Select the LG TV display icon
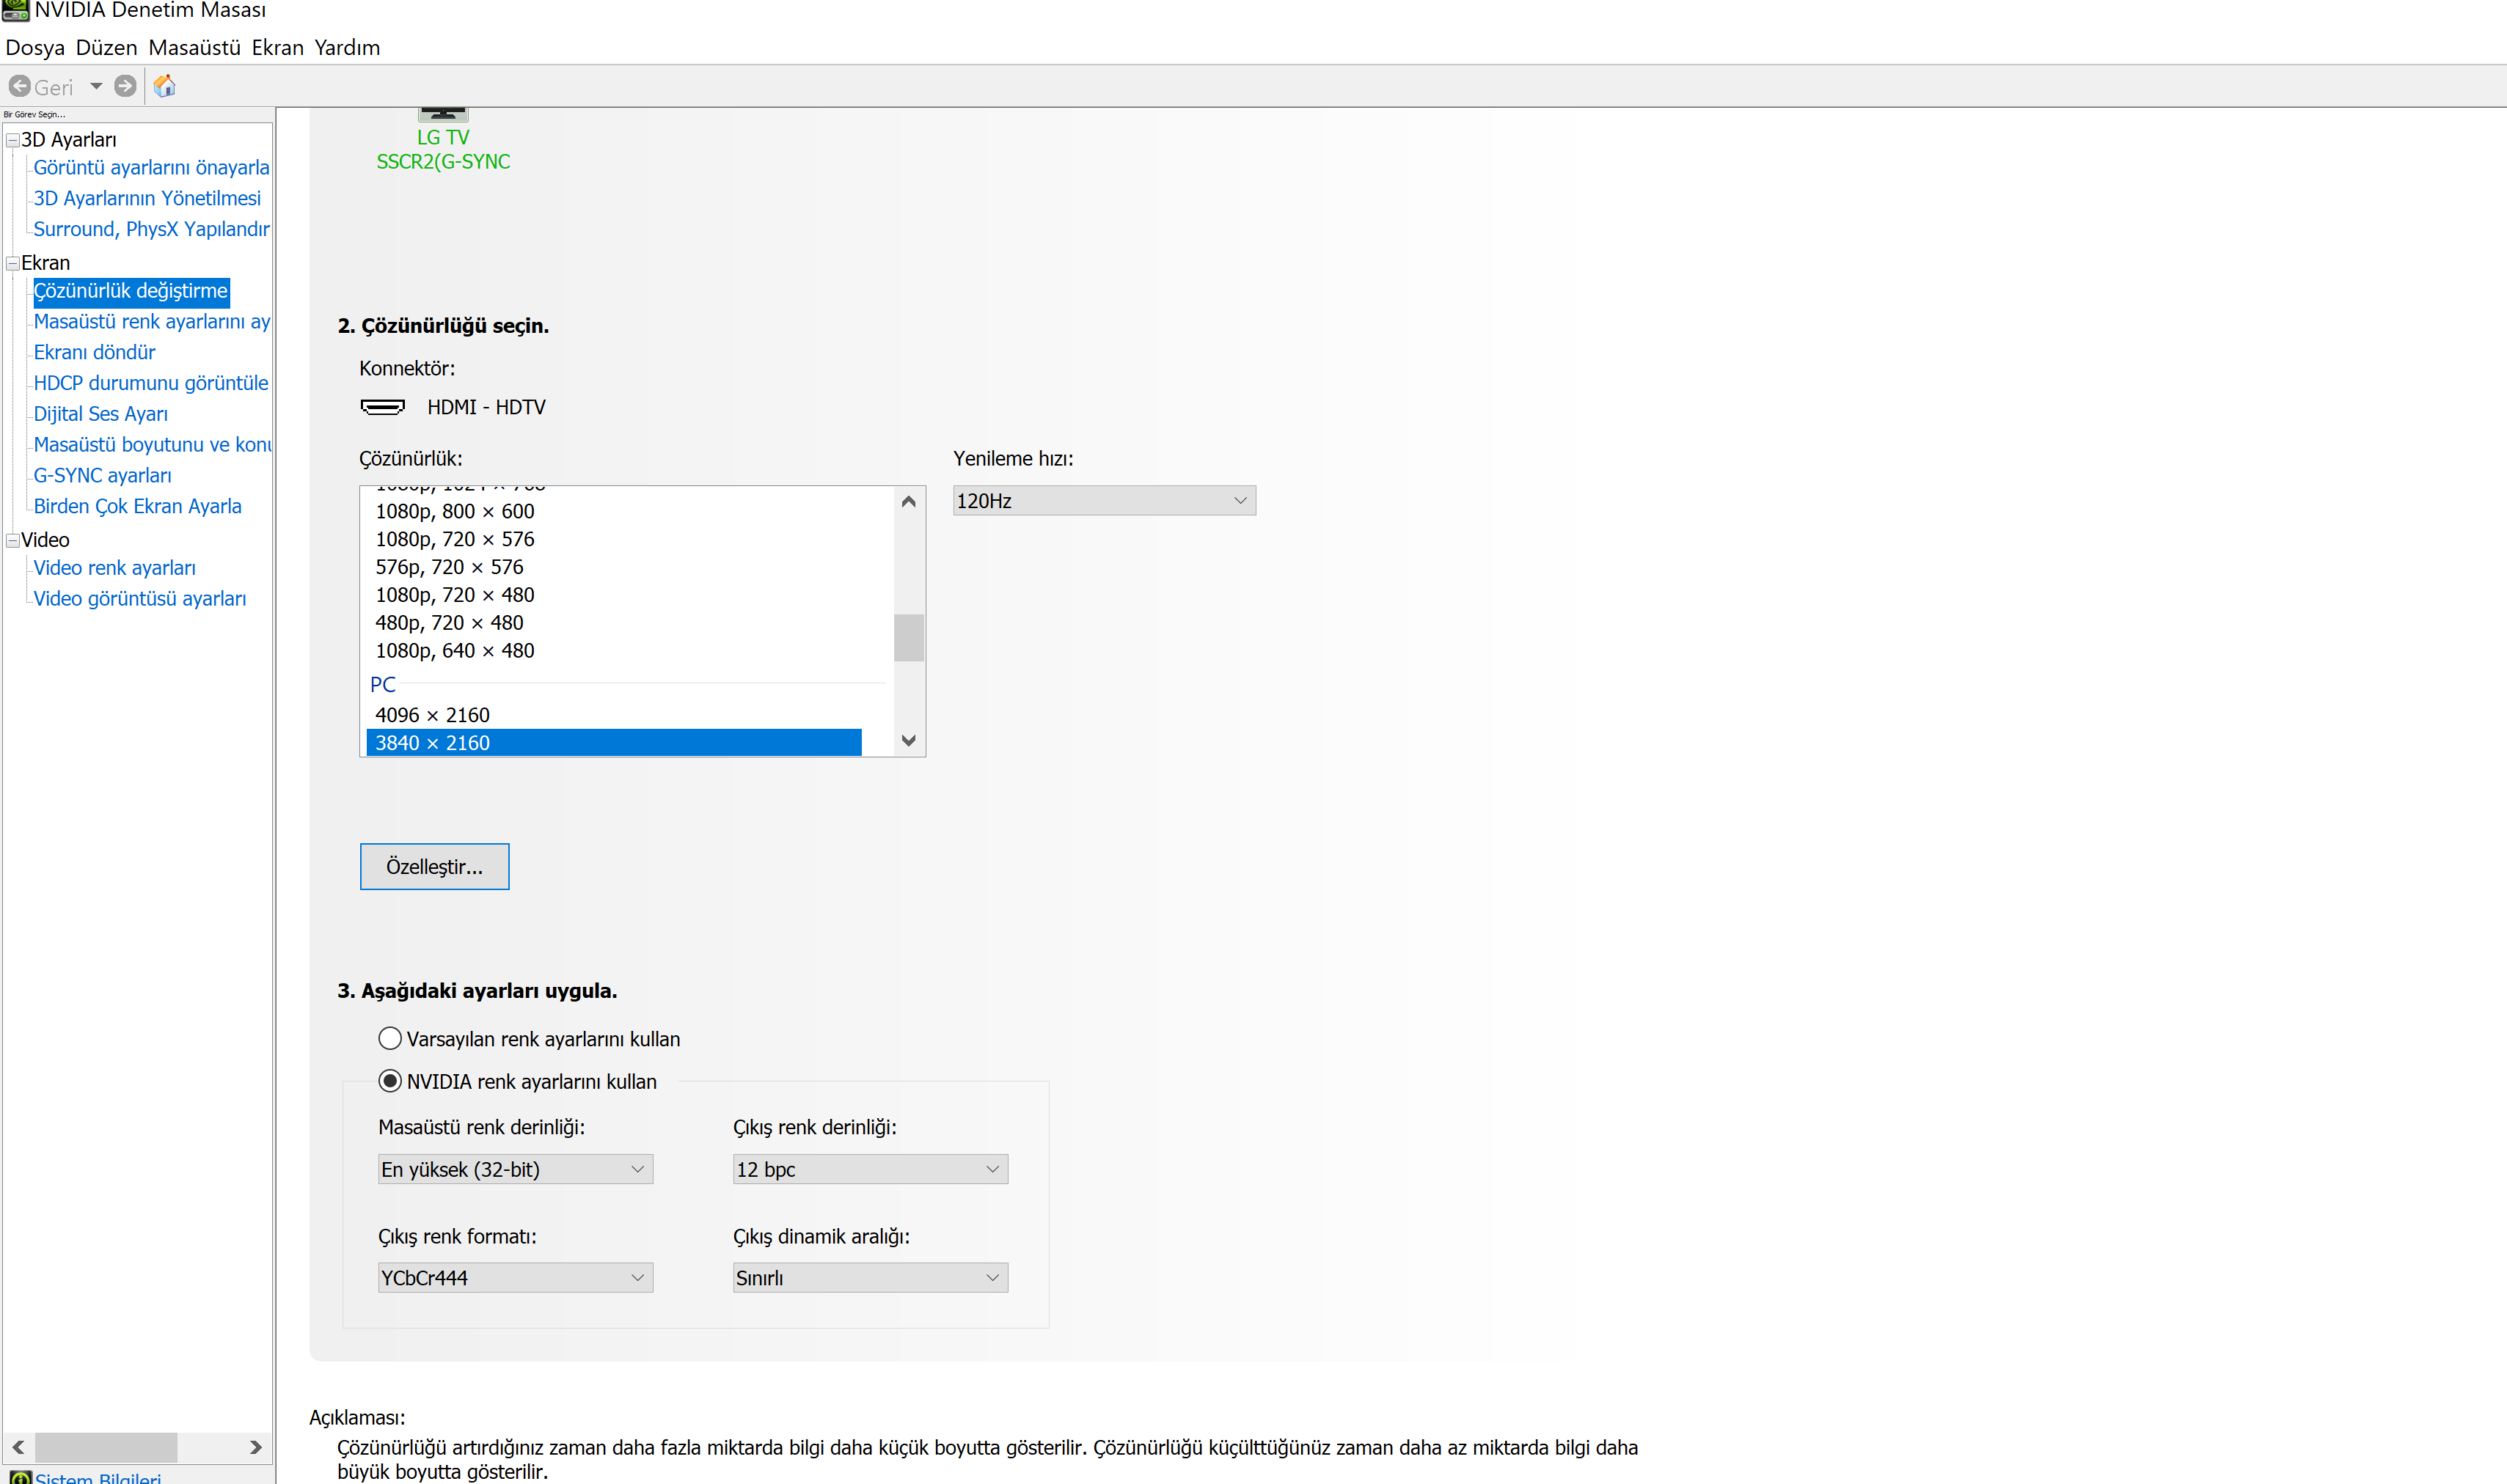The width and height of the screenshot is (2507, 1484). [443, 114]
